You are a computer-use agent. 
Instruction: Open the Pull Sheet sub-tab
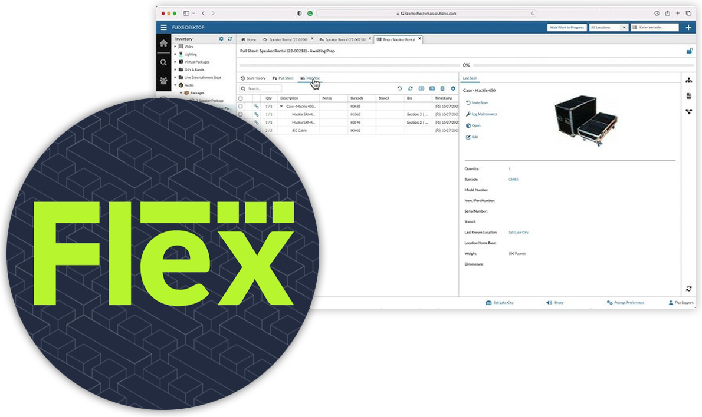point(283,78)
